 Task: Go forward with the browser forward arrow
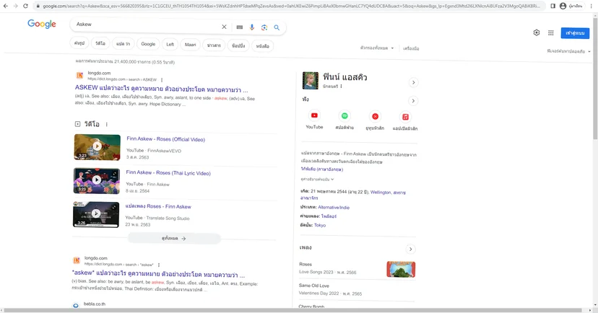[15, 6]
